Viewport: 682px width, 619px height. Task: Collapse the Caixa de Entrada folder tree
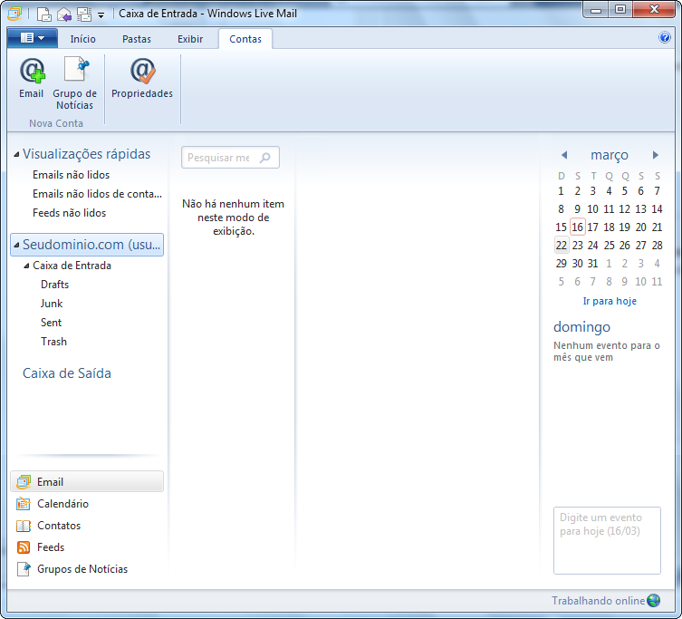coord(26,266)
